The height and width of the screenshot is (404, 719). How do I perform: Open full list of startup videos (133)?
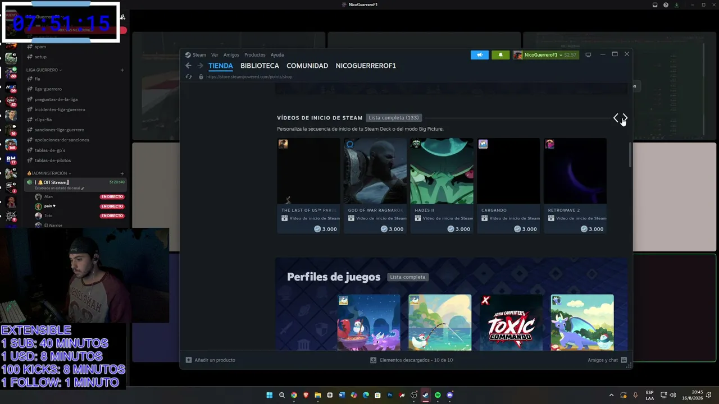(394, 118)
